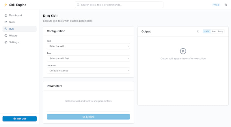Viewport: 231px width, 127px height.
Task: Click the Dashboard home icon
Action: point(6,15)
